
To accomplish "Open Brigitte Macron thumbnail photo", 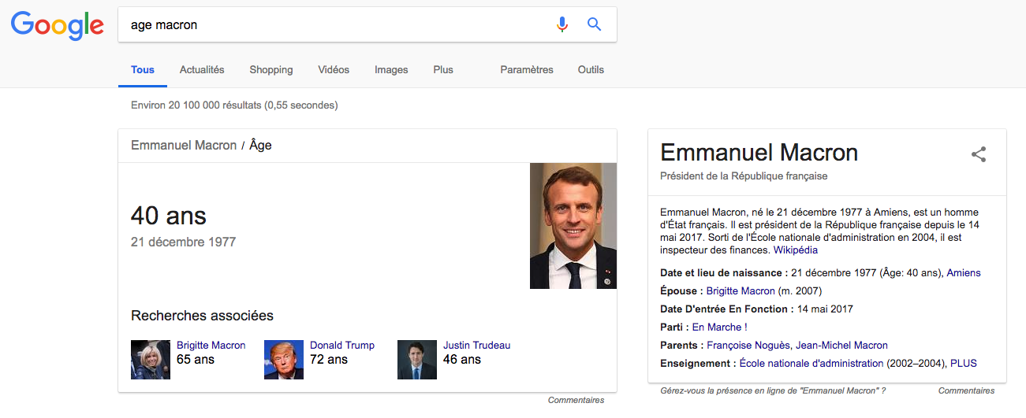I will coord(151,360).
